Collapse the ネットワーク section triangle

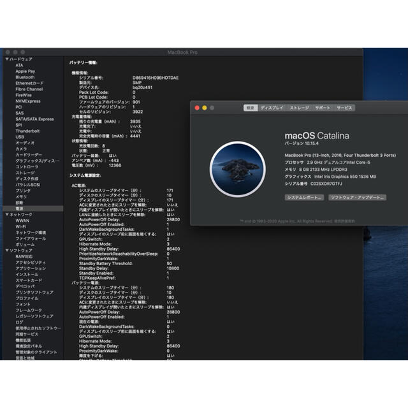click(7, 214)
